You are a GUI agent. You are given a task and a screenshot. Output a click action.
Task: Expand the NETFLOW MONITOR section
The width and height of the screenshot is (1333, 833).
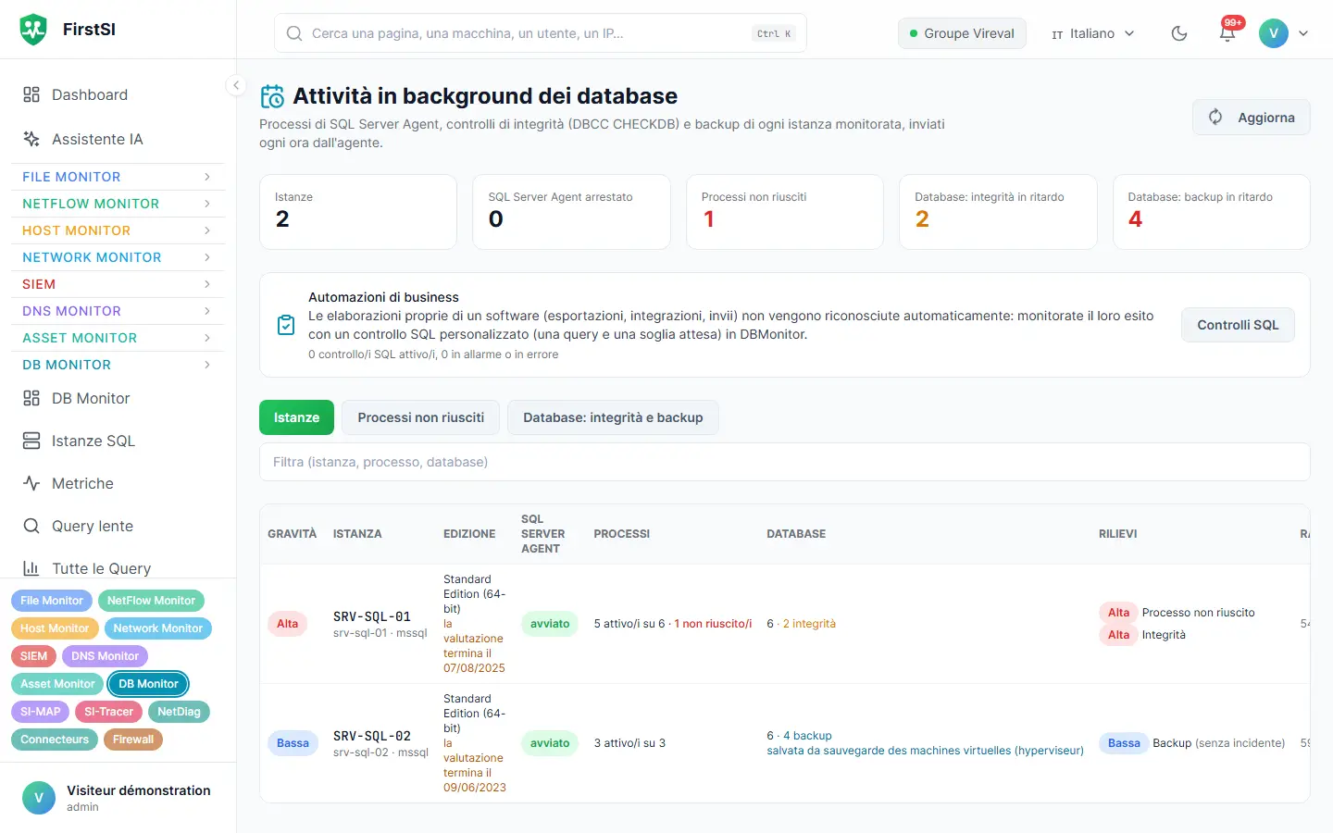point(118,204)
